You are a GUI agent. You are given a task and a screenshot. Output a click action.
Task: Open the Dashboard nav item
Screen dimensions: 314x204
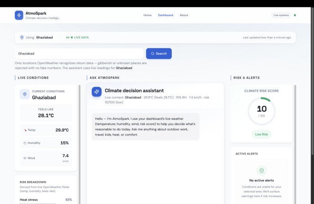pyautogui.click(x=166, y=15)
